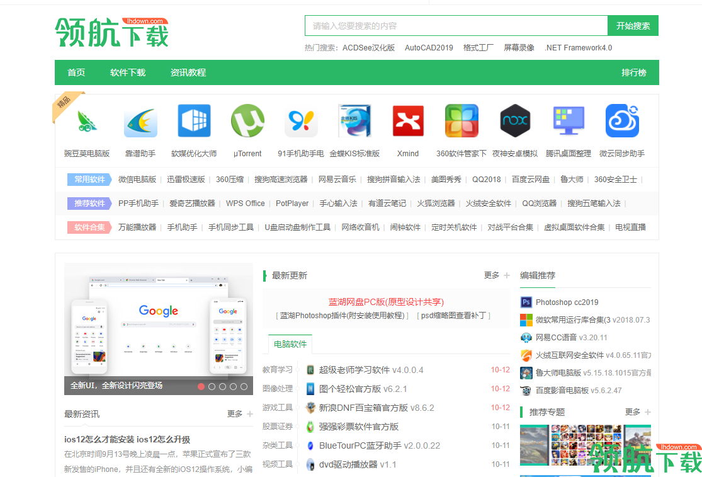Select the second carousel dot indicator
Viewport: 702px width, 477px height.
pyautogui.click(x=212, y=386)
